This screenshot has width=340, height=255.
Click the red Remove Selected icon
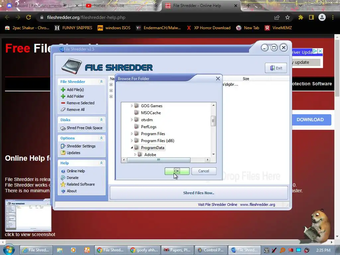point(63,103)
